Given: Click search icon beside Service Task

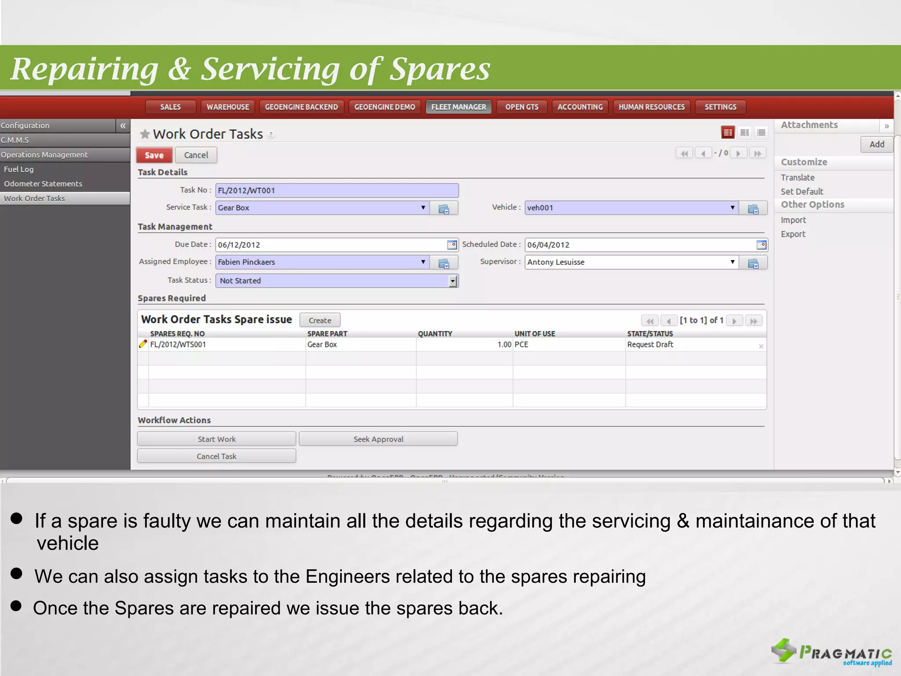Looking at the screenshot, I should tap(444, 208).
